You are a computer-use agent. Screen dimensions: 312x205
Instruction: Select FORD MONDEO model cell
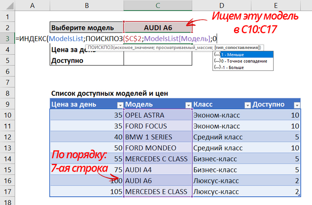[158, 148]
